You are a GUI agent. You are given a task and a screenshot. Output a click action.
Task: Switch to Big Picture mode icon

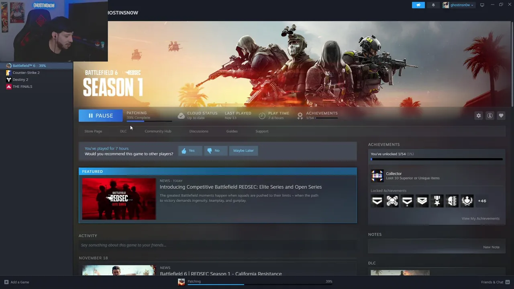pyautogui.click(x=482, y=5)
